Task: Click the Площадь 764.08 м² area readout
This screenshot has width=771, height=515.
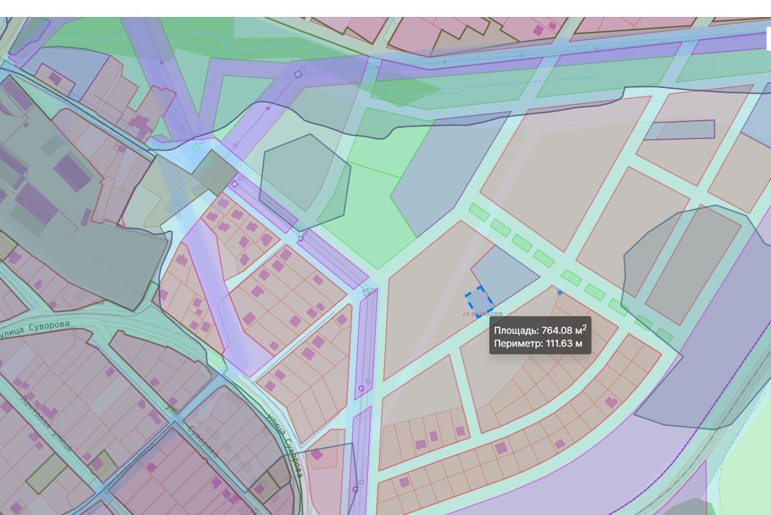Action: (540, 330)
